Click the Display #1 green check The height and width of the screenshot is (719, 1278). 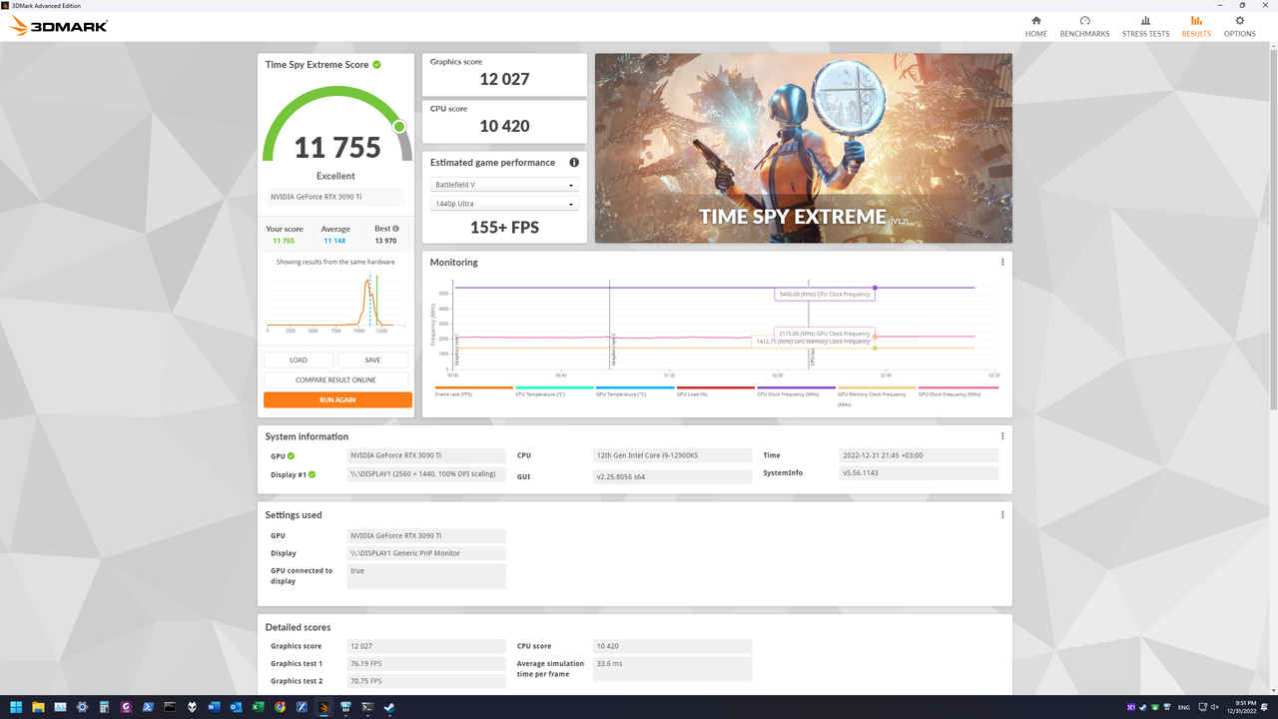pos(312,474)
